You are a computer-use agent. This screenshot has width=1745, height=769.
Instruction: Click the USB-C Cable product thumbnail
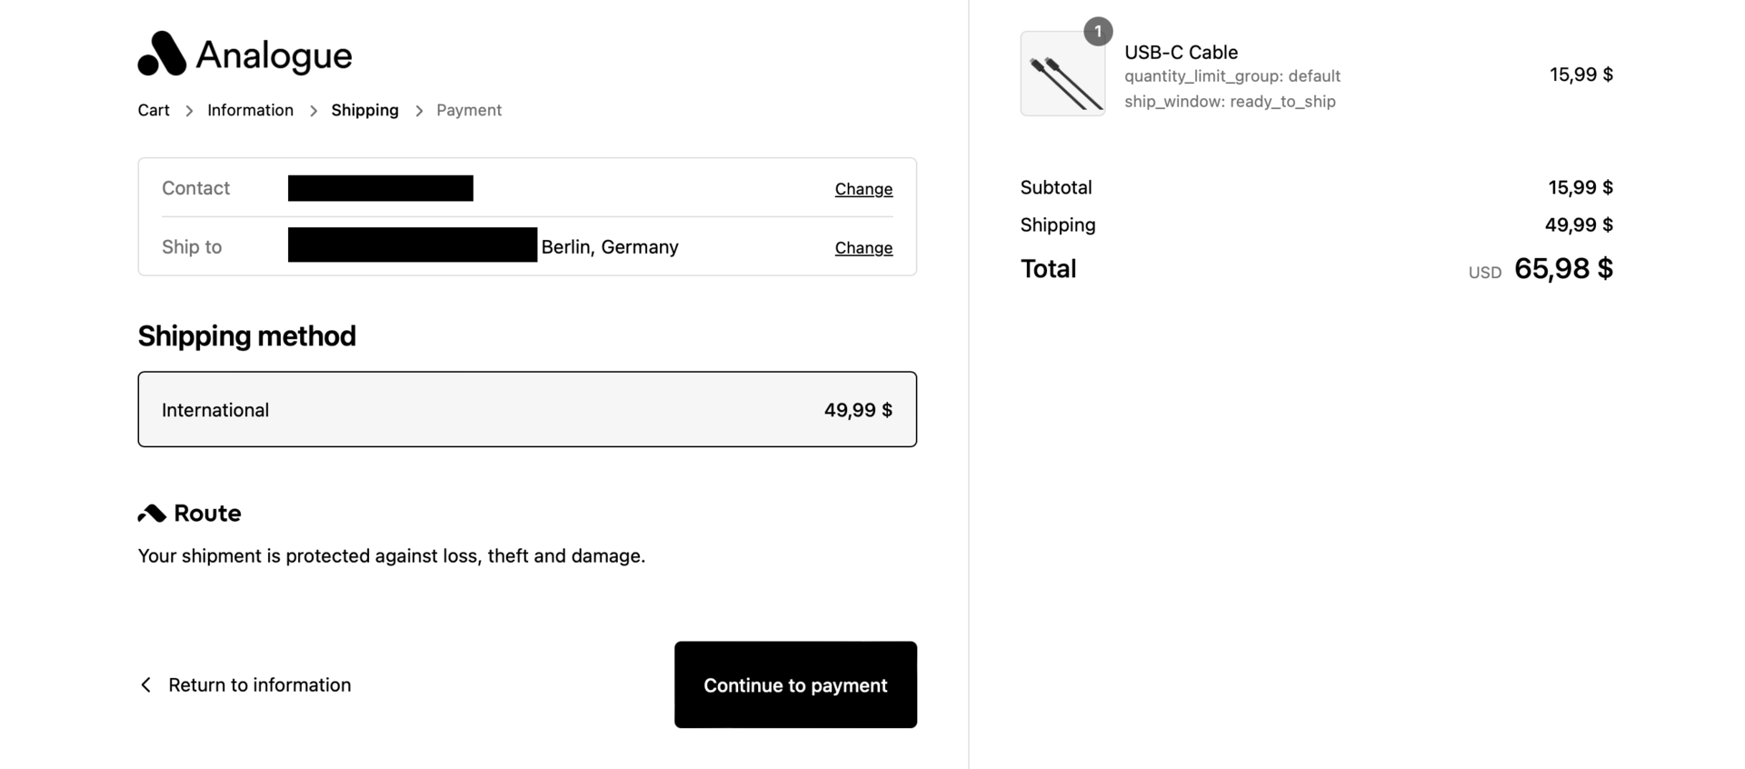click(x=1062, y=75)
